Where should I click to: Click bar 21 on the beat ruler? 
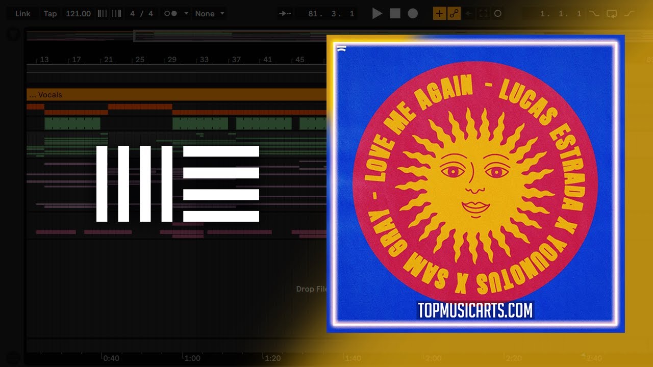tap(108, 60)
